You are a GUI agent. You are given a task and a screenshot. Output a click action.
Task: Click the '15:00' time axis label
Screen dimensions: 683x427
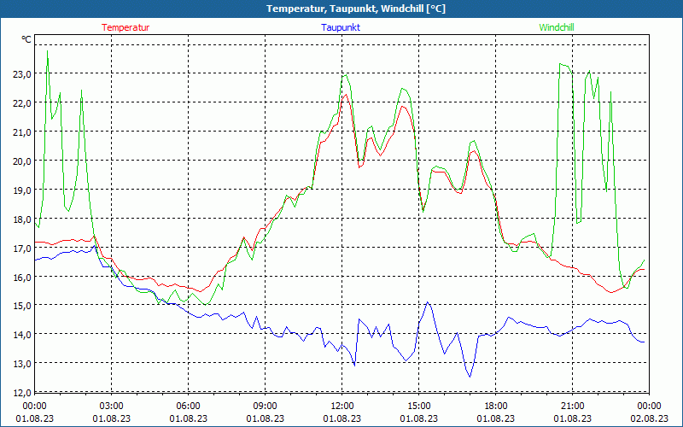[x=418, y=407]
